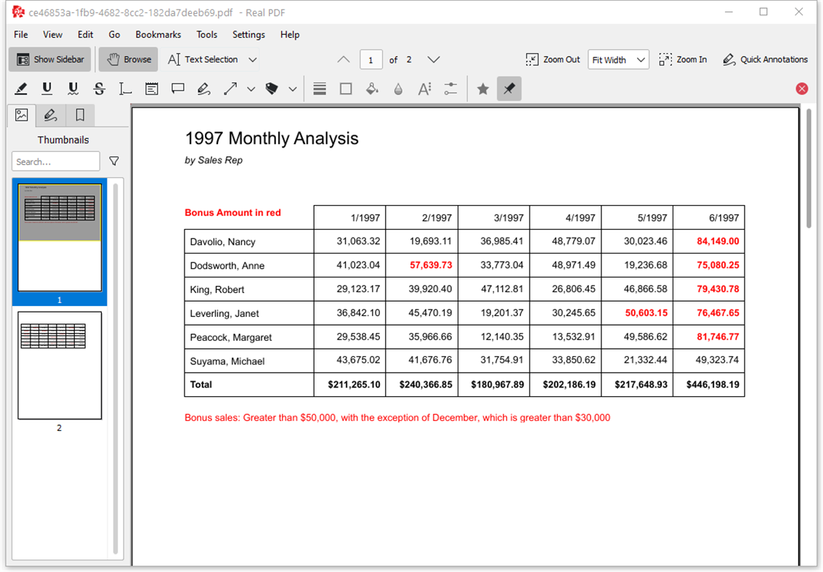Viewport: 823px width, 572px height.
Task: Open the Bookmarks menu
Action: click(158, 35)
